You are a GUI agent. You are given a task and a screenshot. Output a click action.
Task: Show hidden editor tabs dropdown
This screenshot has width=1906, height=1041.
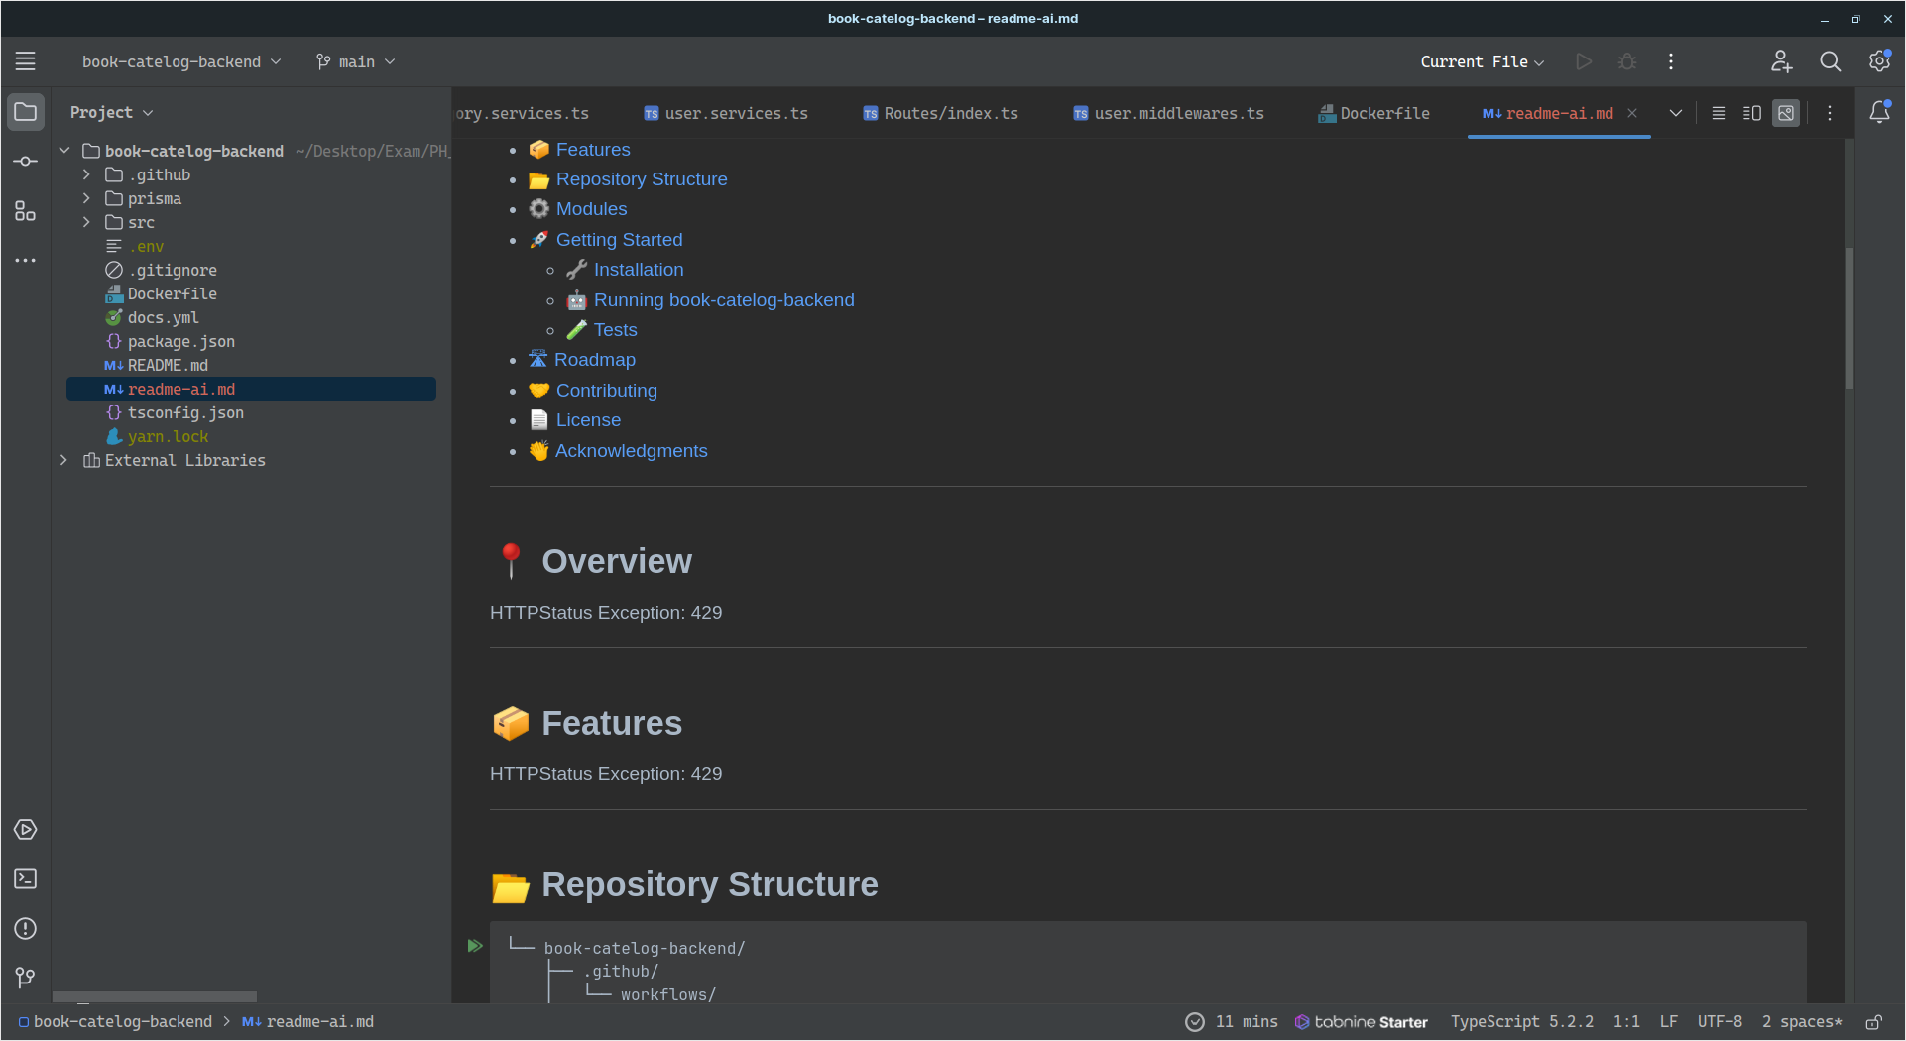pyautogui.click(x=1676, y=113)
